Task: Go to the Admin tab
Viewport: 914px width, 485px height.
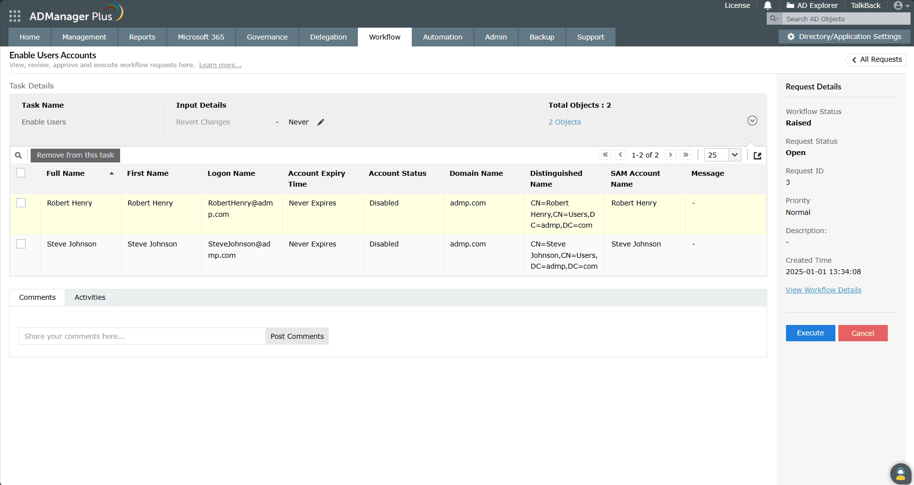Action: [496, 37]
